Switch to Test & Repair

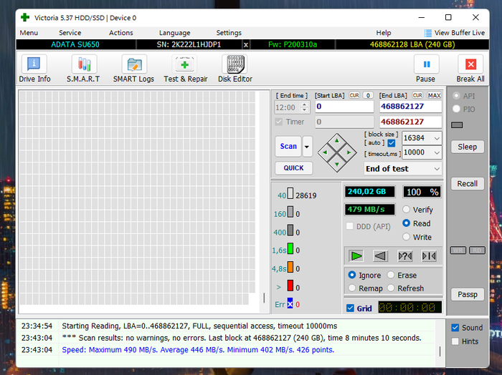tap(185, 69)
